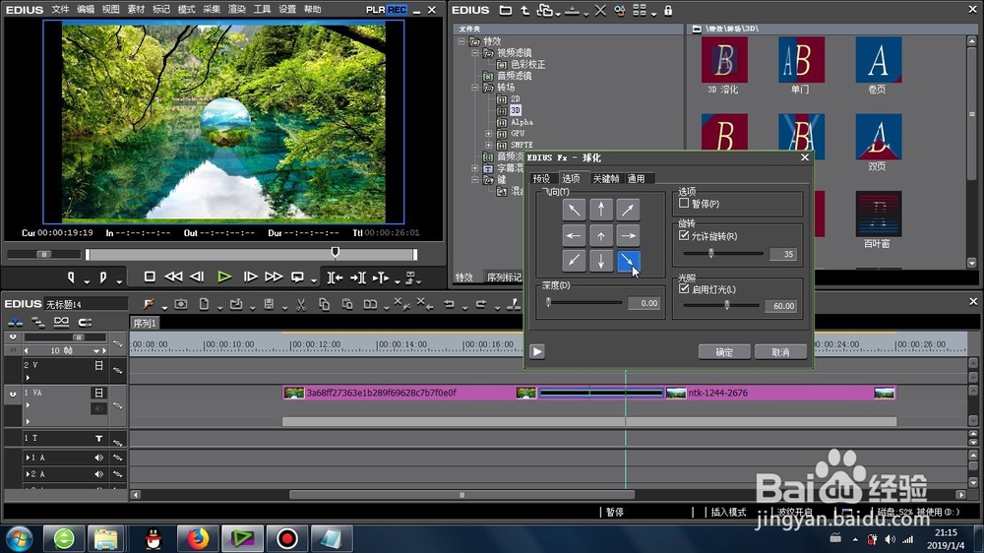Enable the 暂停(P) pause checkbox
The height and width of the screenshot is (553, 984).
pyautogui.click(x=684, y=204)
